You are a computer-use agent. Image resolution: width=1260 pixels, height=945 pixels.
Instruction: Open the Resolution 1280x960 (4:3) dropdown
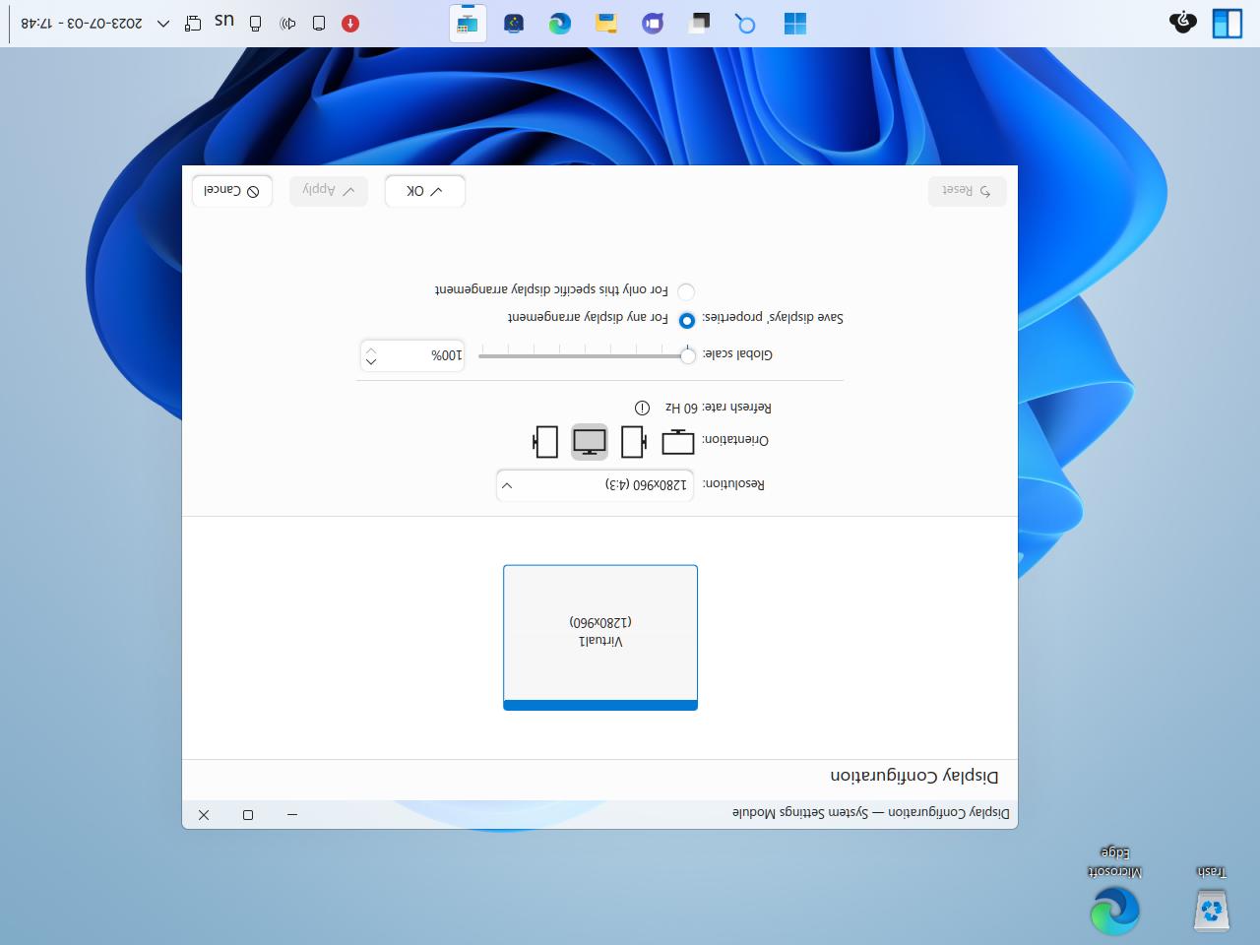(595, 485)
